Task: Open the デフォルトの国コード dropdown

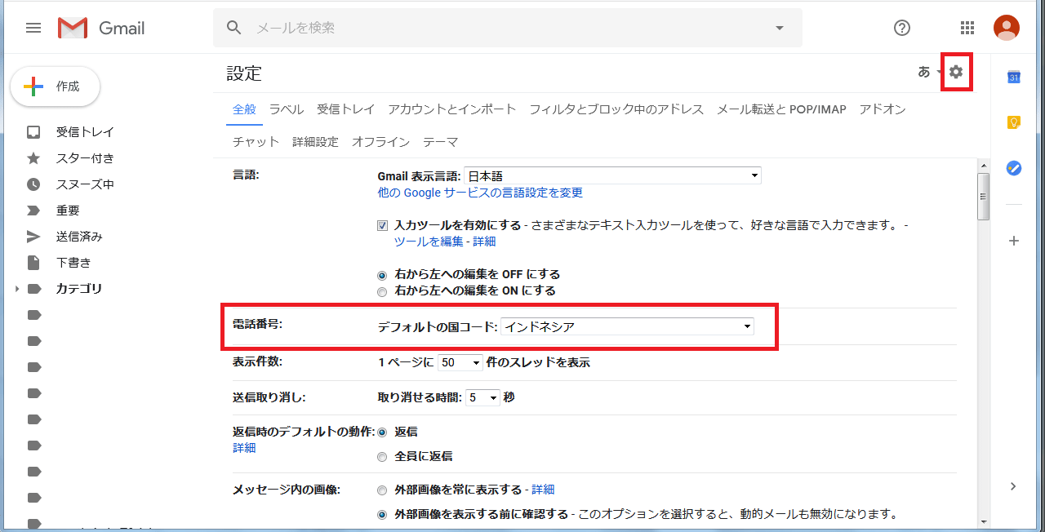Action: [627, 326]
